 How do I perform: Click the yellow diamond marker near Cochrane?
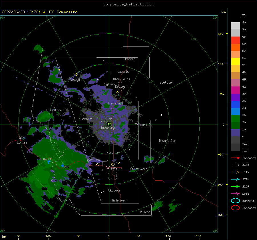click(x=98, y=165)
